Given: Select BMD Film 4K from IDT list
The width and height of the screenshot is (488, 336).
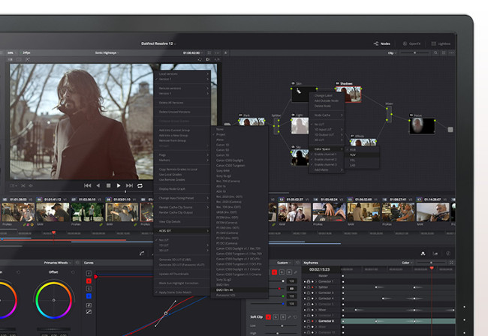Looking at the screenshot, I should tap(239, 290).
